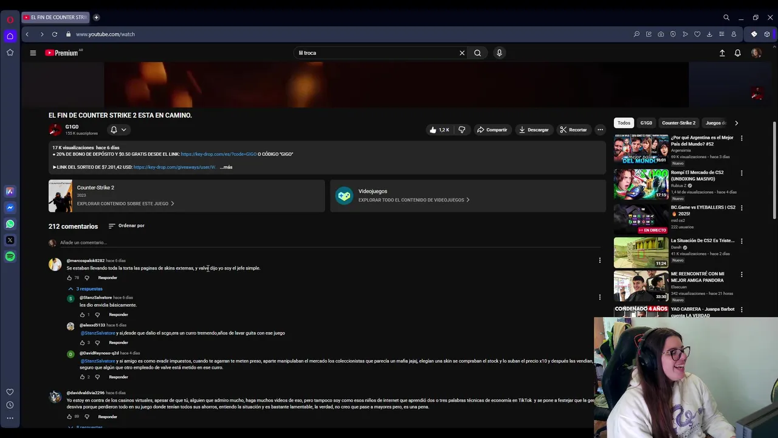Submit the YouTube search
This screenshot has width=778, height=438.
tap(478, 53)
